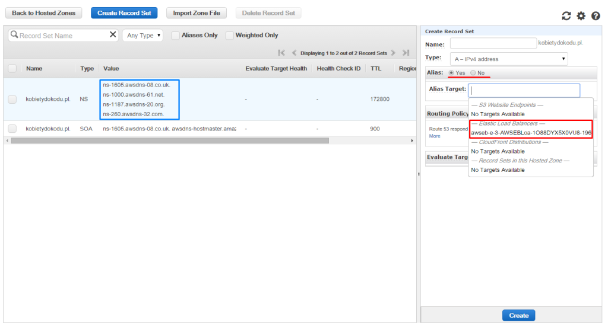Click No Targets Available under Record Sets
608x326 pixels.
498,170
